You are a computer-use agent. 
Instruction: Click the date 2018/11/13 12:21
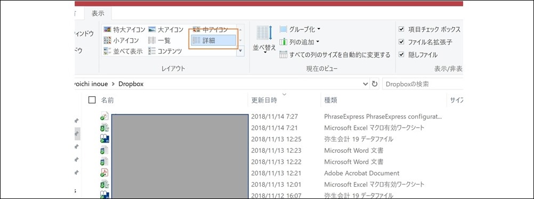(276, 173)
